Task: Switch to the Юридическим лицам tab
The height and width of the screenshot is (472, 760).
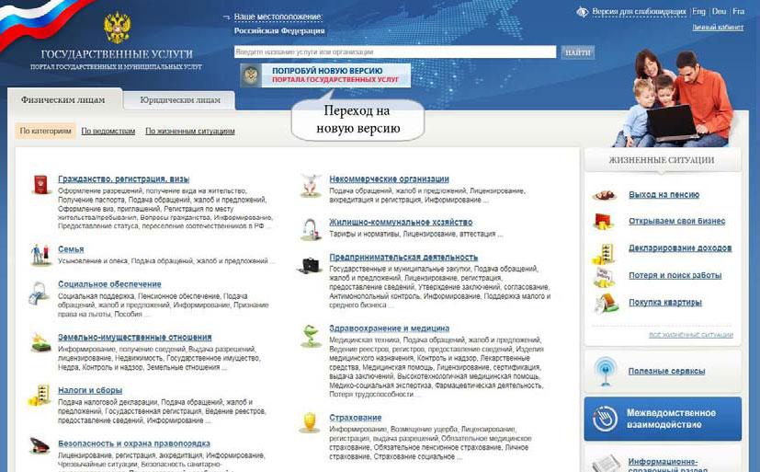Action: 180,100
